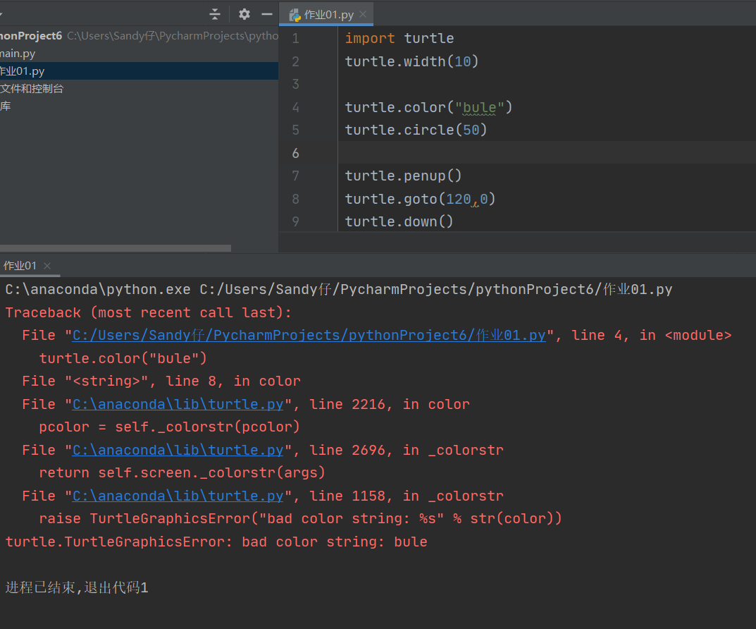Click the Python file icon on 作业01.py tab

295,16
